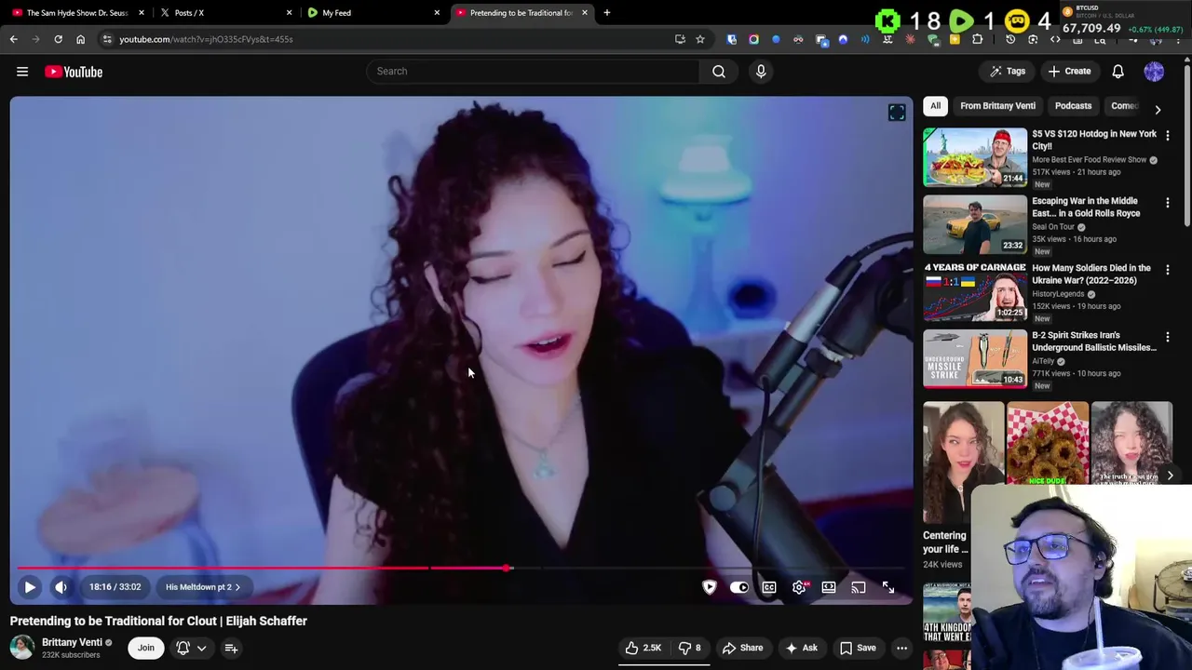Click in the YouTube search field
The height and width of the screenshot is (670, 1192).
click(534, 71)
